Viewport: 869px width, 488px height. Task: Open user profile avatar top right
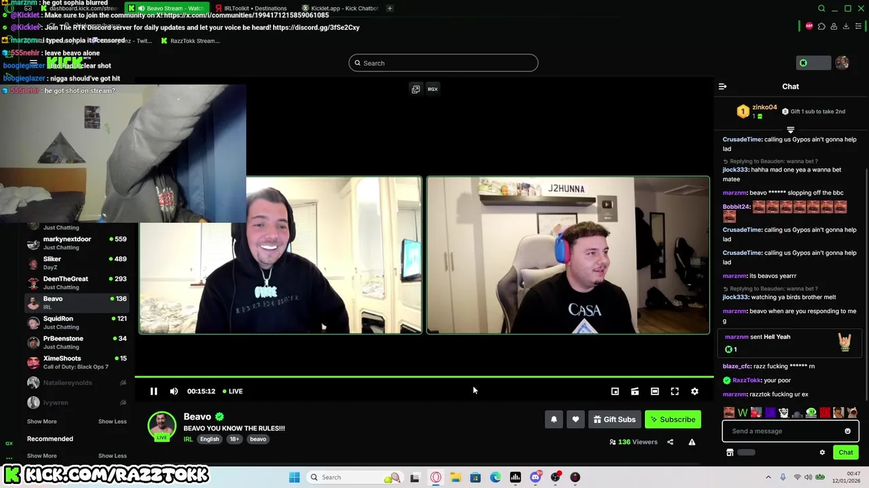842,63
